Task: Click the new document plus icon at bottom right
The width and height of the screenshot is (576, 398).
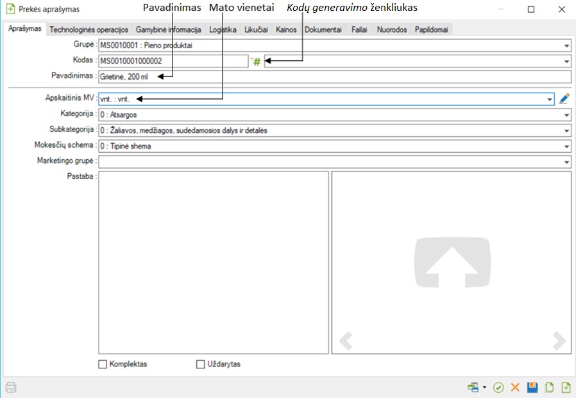Action: 566,388
